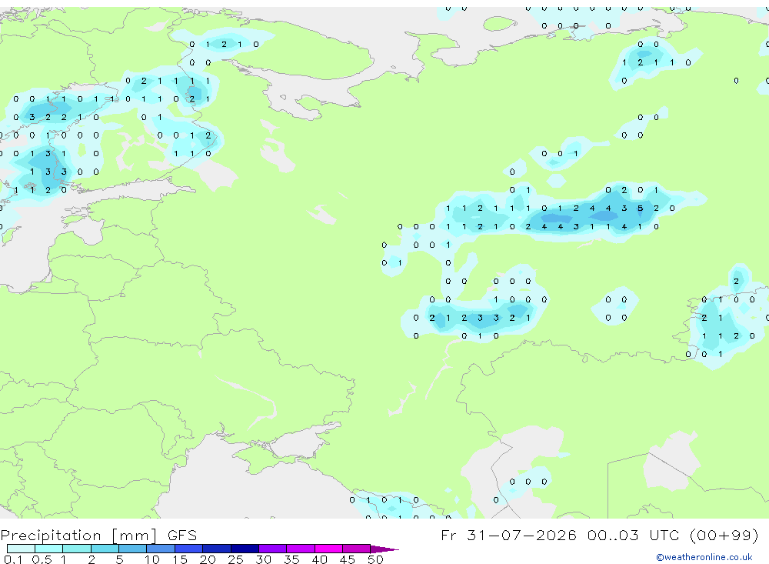Click the legend label '10'
The image size is (769, 564).
151,559
